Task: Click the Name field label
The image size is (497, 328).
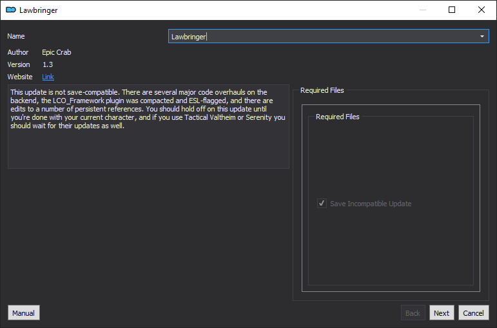Action: pos(16,36)
